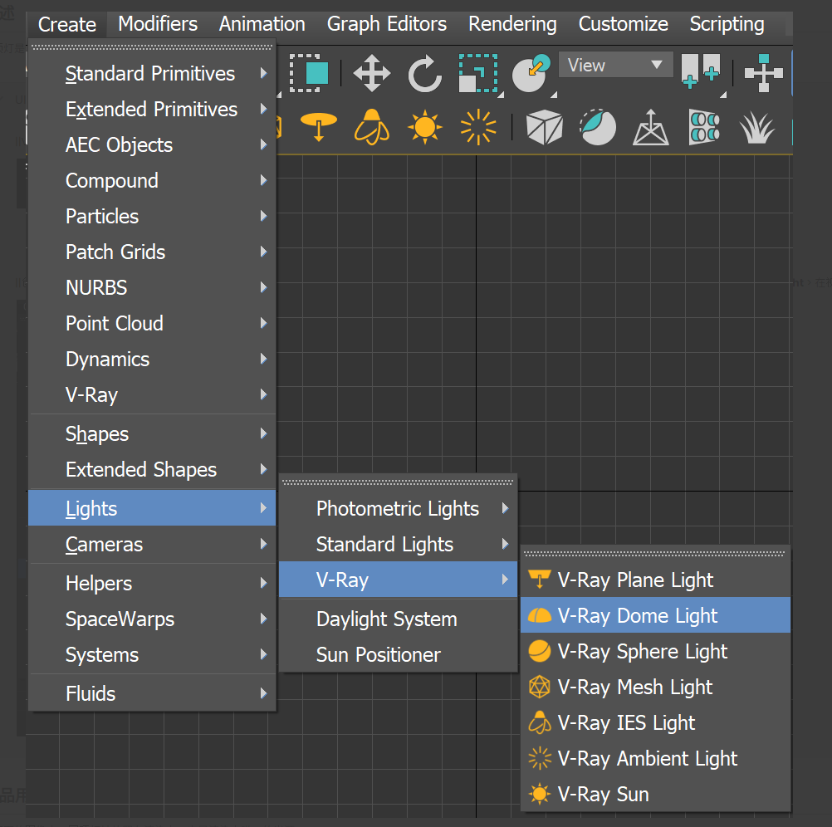The height and width of the screenshot is (827, 832).
Task: Click highlighted V-Ray entry in Lights submenu
Action: [x=398, y=580]
